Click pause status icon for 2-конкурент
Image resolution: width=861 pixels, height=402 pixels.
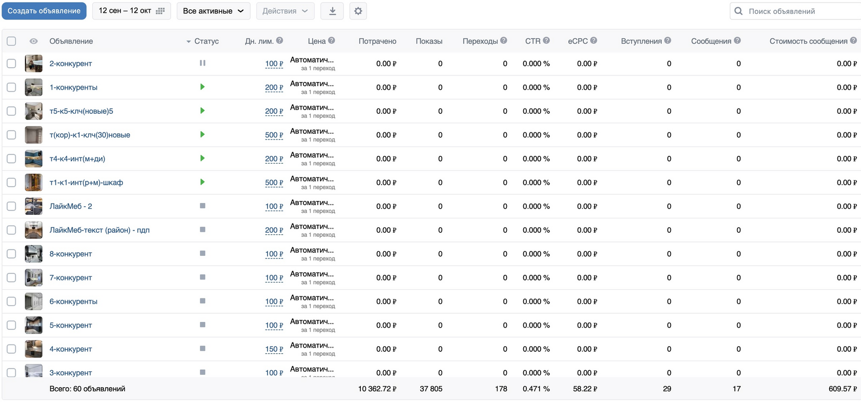(202, 63)
